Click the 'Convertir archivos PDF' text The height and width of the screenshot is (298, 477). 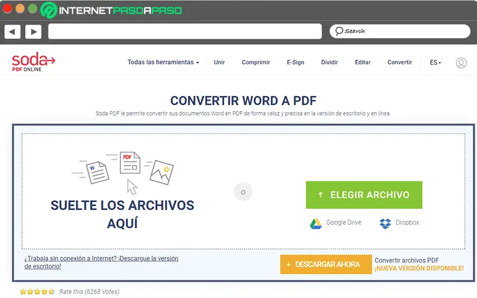tap(407, 260)
